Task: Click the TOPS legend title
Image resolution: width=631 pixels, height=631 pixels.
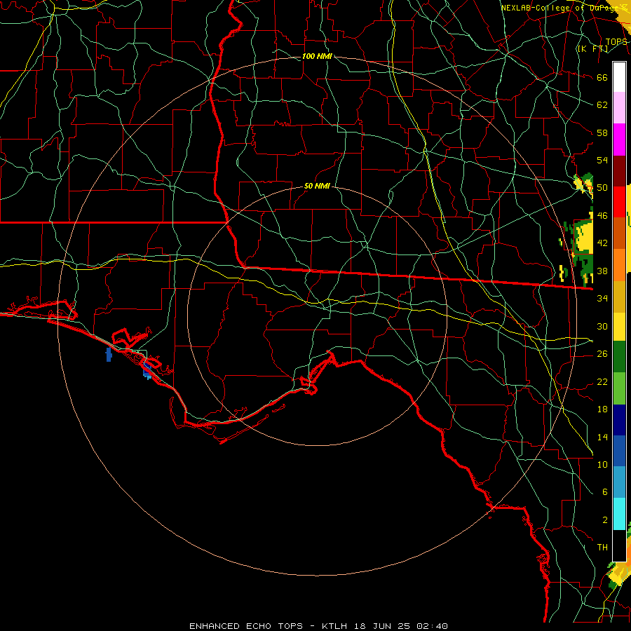Action: click(616, 42)
